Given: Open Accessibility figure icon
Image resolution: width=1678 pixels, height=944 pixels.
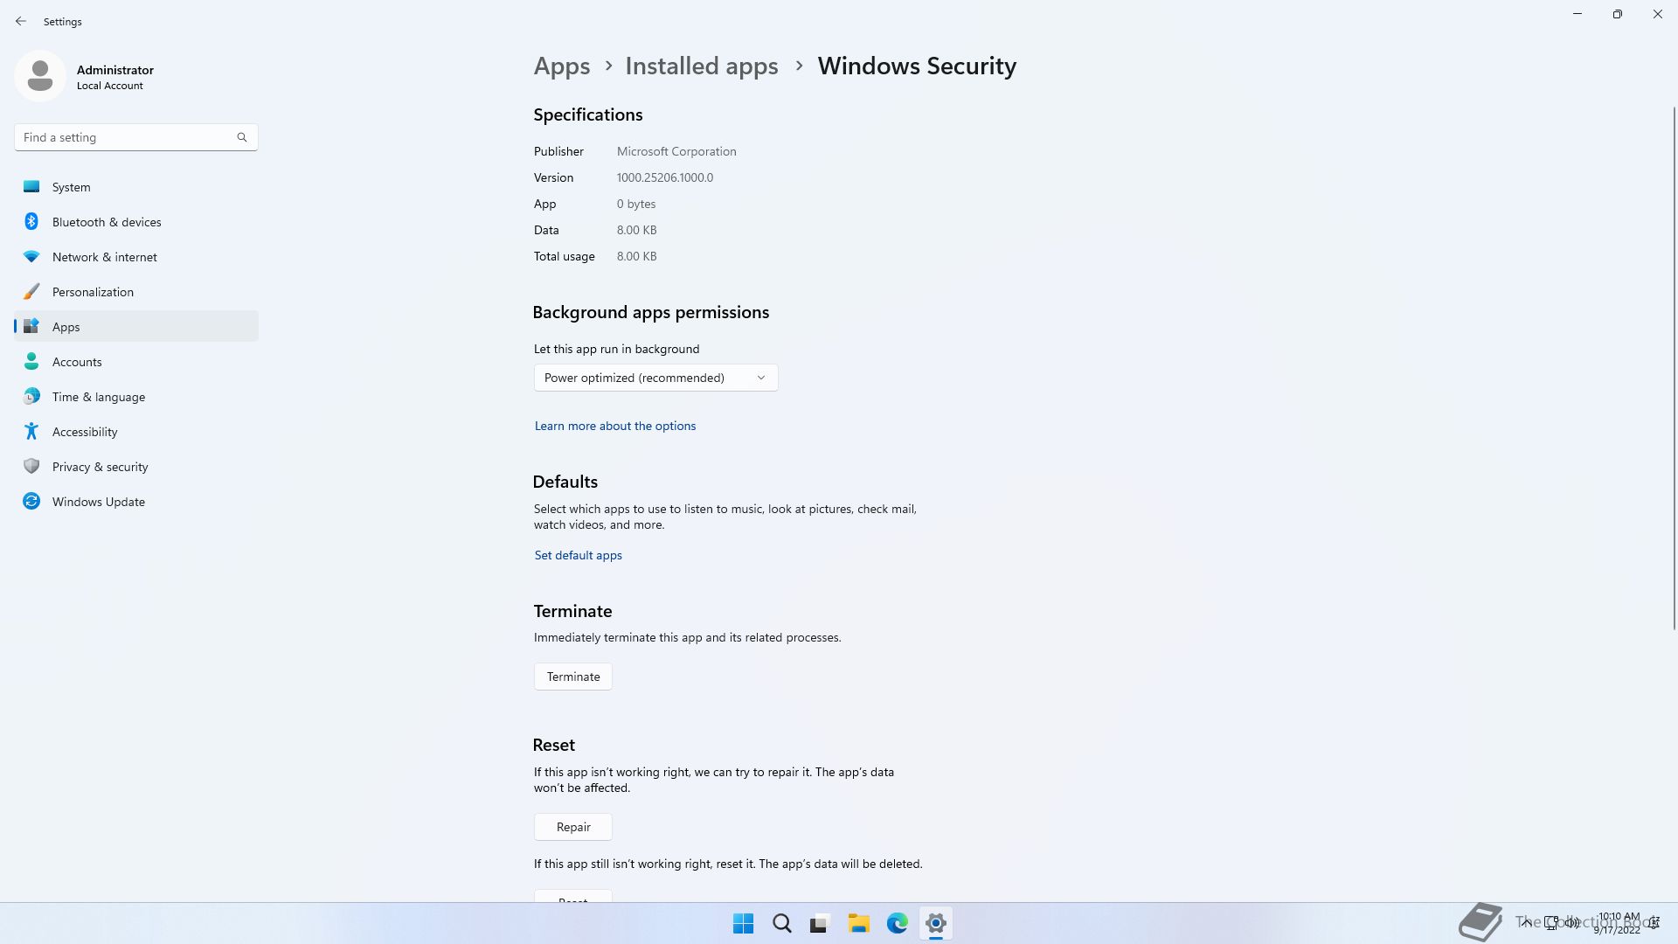Looking at the screenshot, I should tap(31, 431).
